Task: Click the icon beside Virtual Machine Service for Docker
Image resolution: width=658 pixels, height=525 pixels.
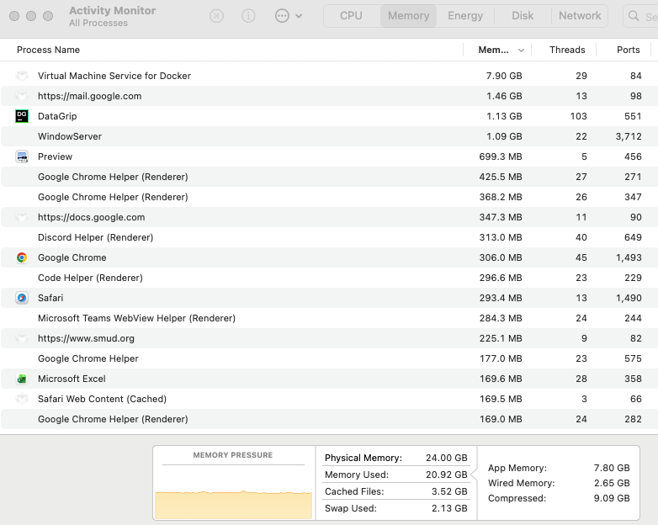Action: coord(22,76)
